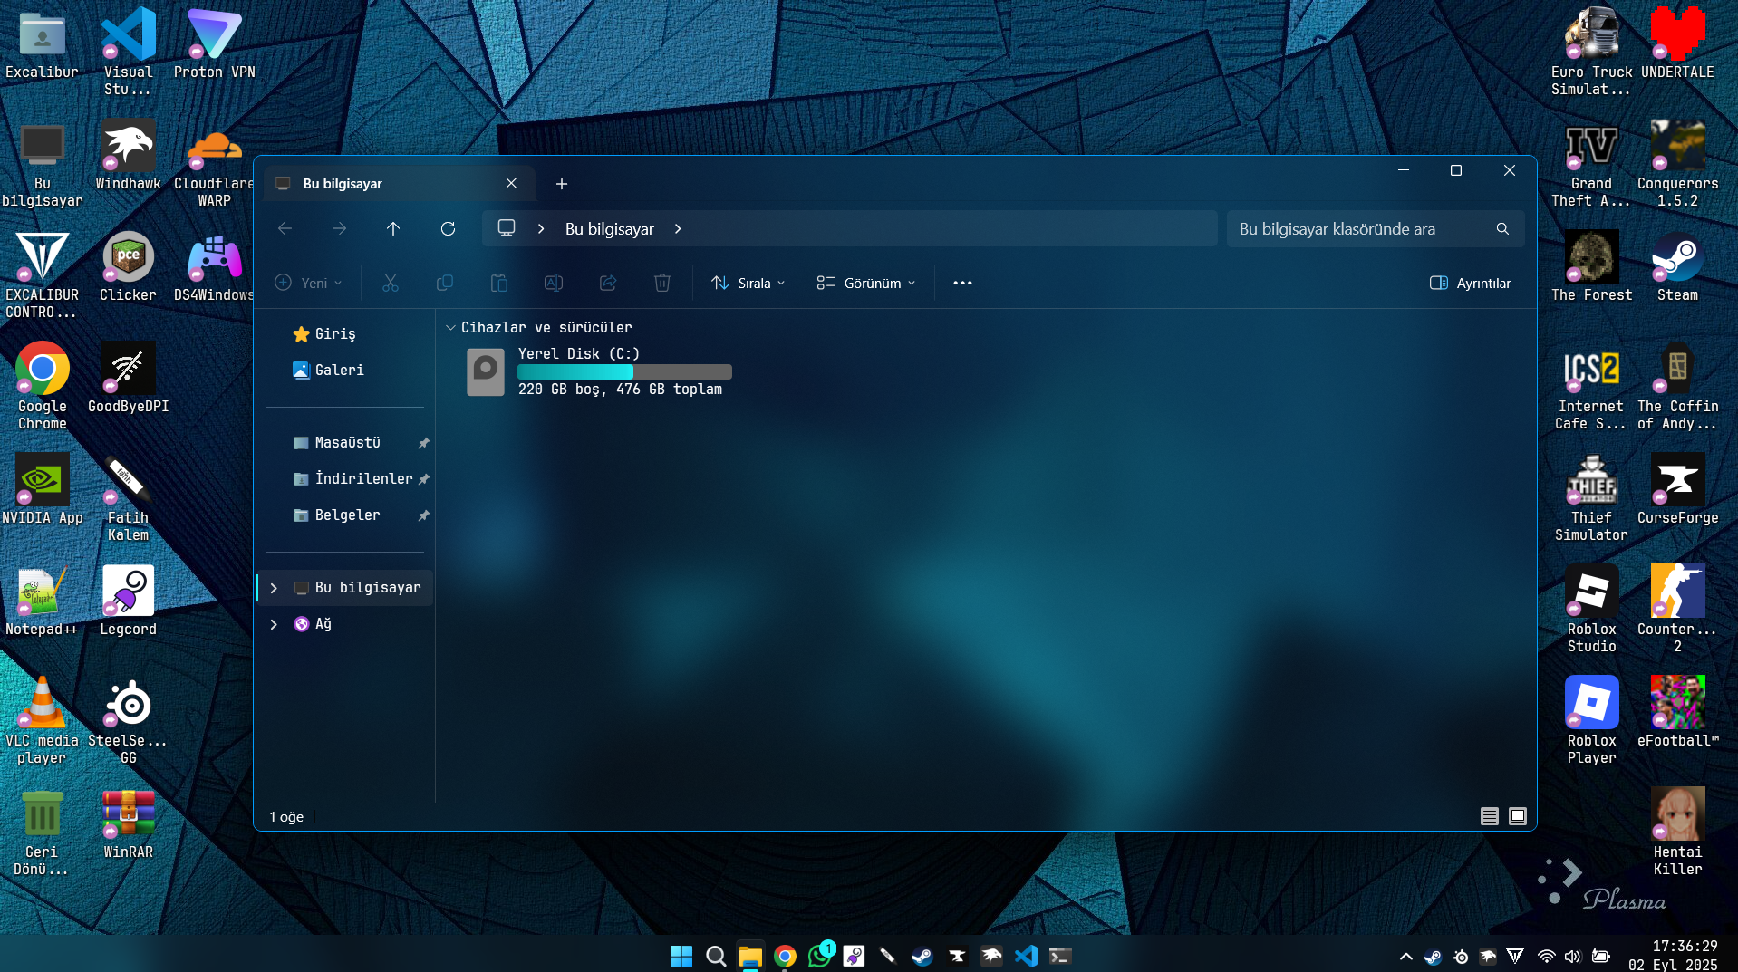Image resolution: width=1738 pixels, height=972 pixels.
Task: Click Bu bilgisayar breadcrumb in address bar
Action: point(609,228)
